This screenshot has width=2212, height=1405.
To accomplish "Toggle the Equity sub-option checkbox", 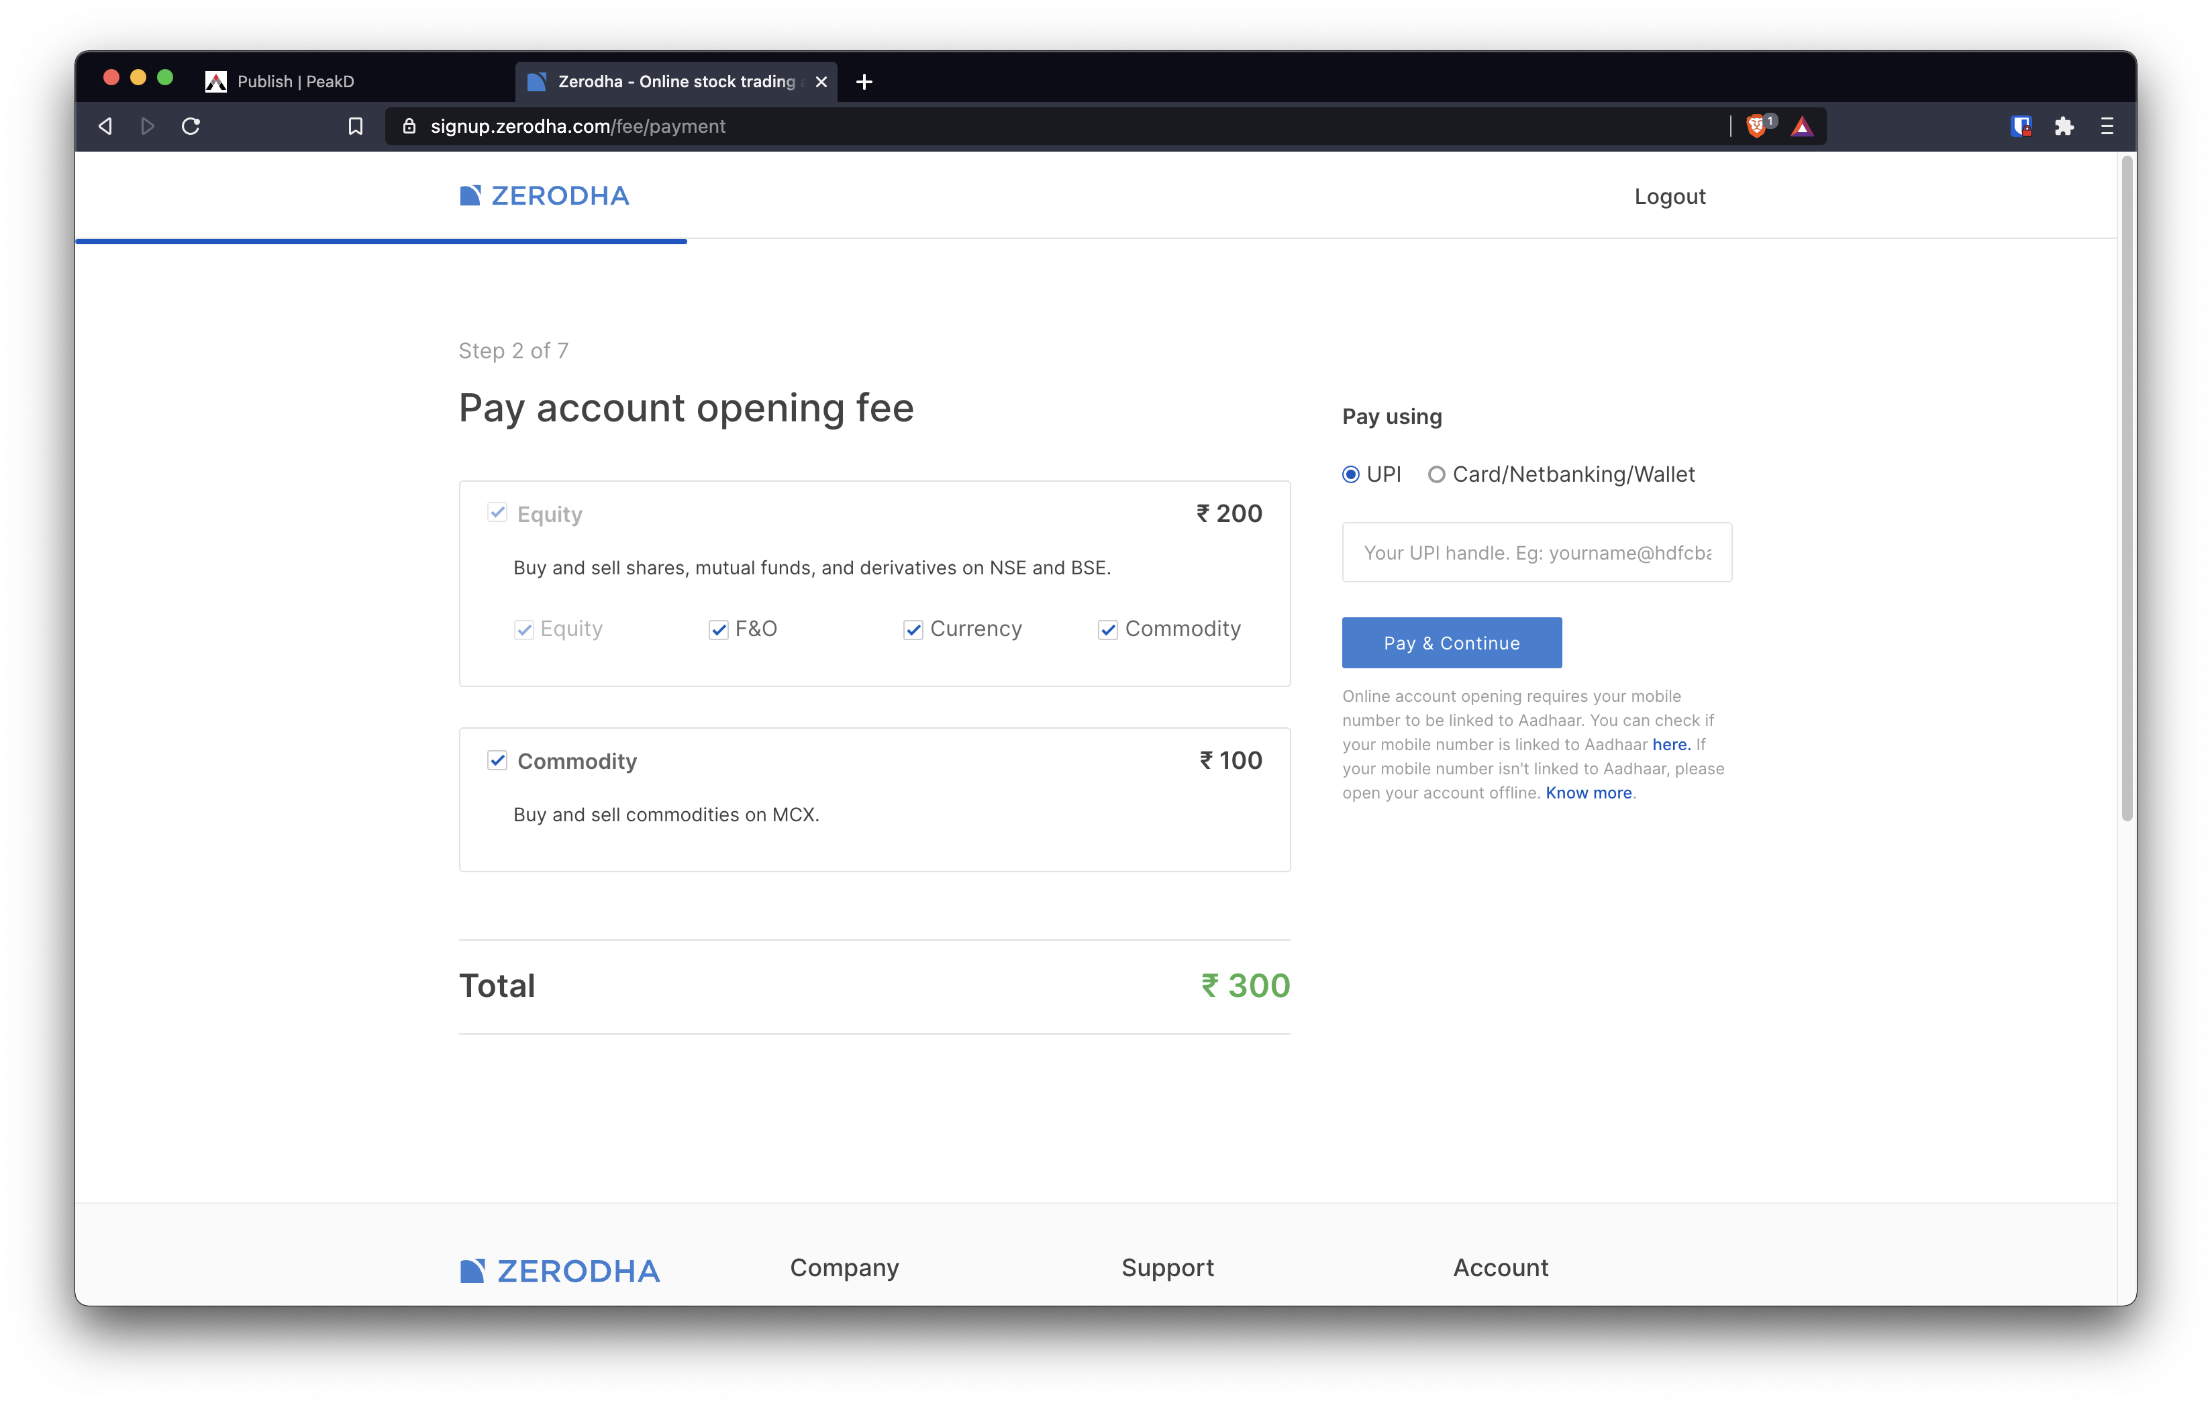I will click(523, 630).
